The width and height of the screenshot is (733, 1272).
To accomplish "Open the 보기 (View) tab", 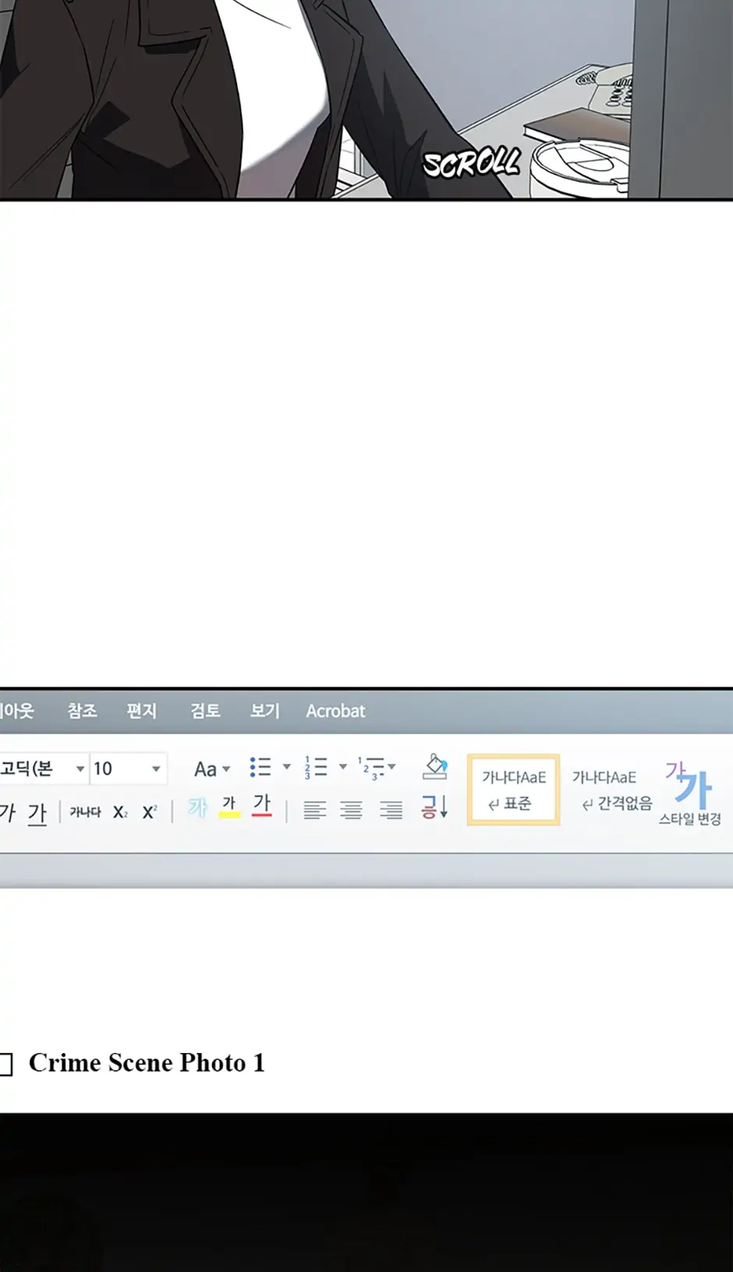I will pyautogui.click(x=264, y=711).
